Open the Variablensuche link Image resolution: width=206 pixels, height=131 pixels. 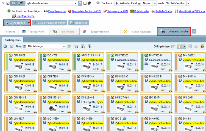57,11
